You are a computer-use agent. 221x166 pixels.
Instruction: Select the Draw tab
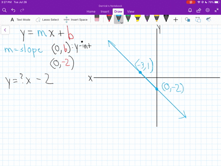coord(118,12)
